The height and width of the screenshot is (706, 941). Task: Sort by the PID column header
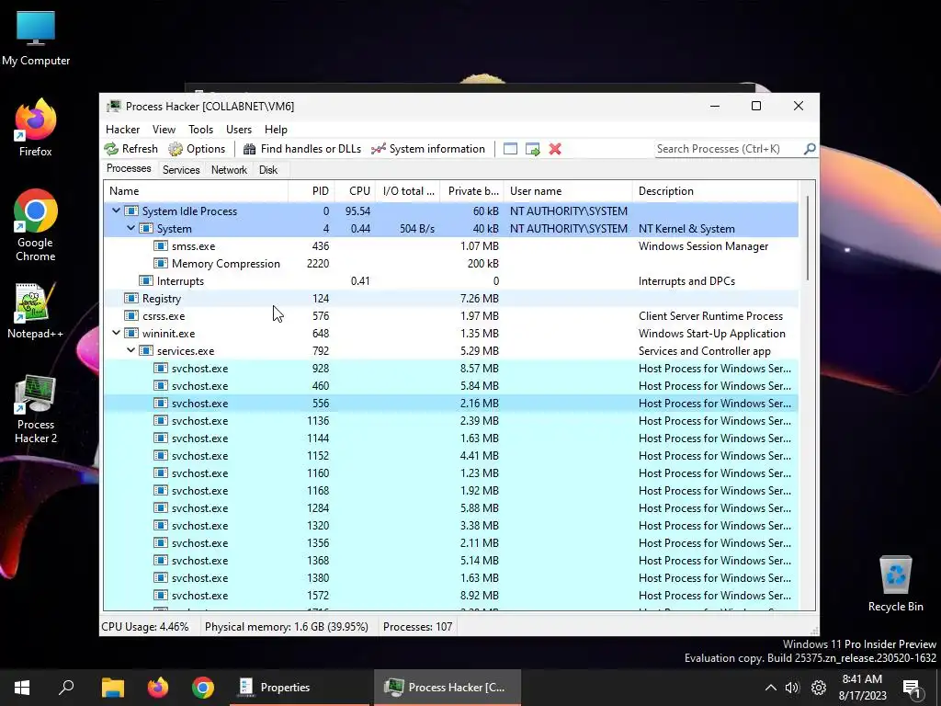pos(312,191)
